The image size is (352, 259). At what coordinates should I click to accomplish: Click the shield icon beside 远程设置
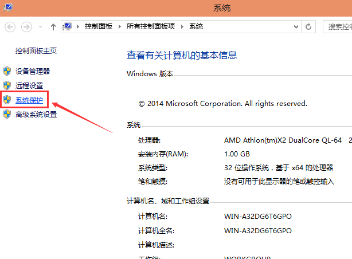7,85
